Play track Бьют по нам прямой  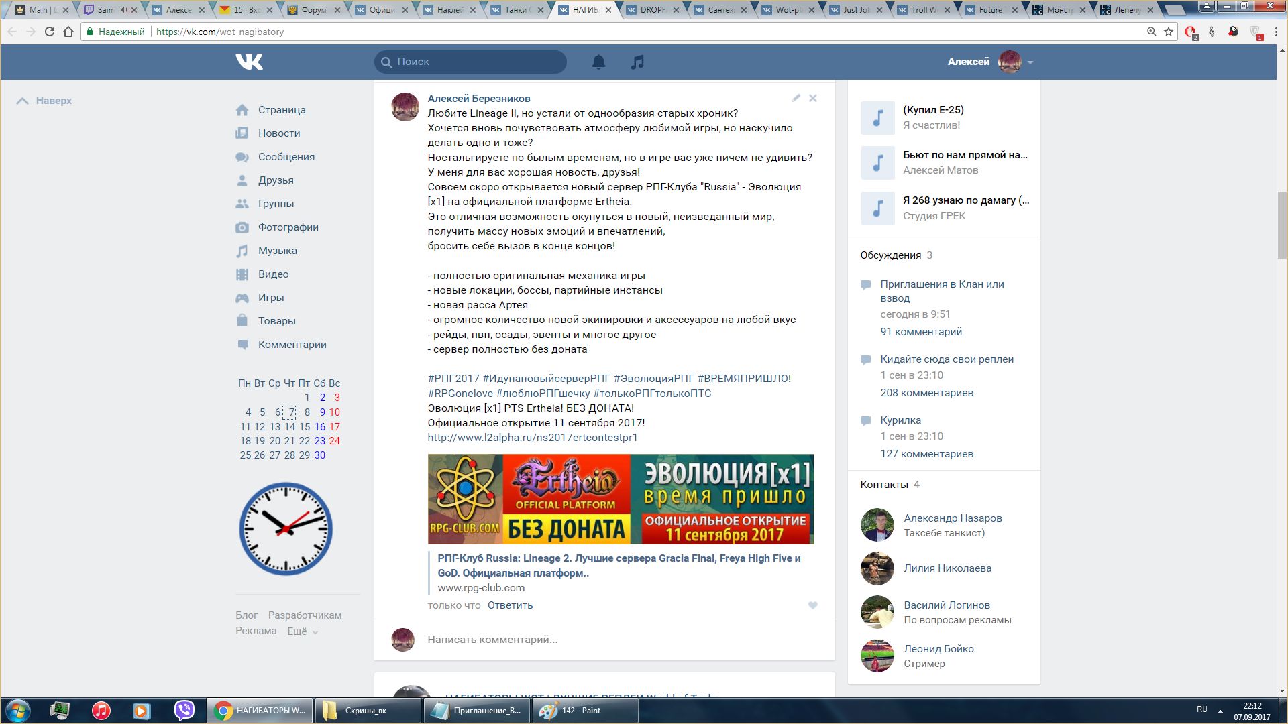coord(877,163)
